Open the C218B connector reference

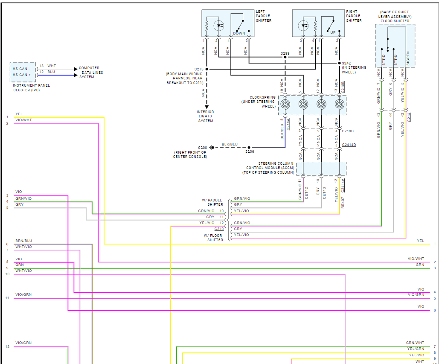pos(343,87)
